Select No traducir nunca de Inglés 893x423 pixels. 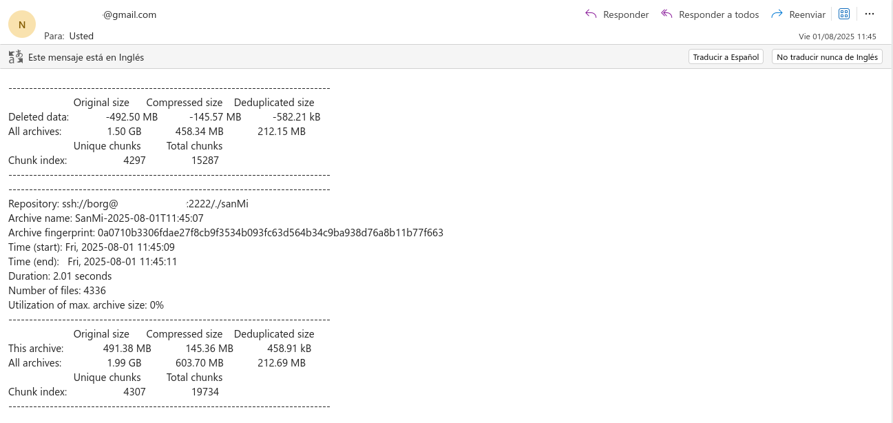[827, 57]
